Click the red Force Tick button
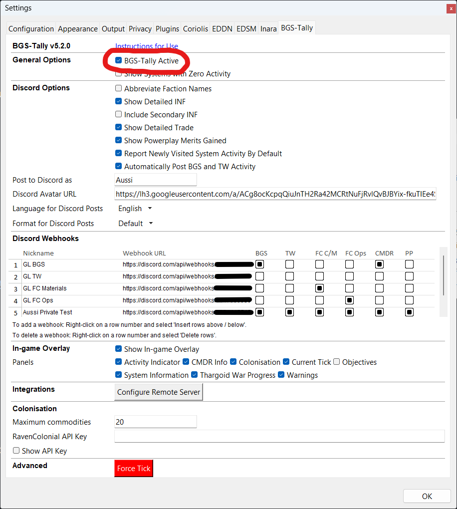457x509 pixels. click(x=134, y=469)
